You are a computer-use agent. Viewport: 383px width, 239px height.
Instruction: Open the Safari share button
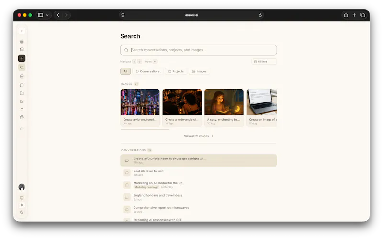(346, 15)
